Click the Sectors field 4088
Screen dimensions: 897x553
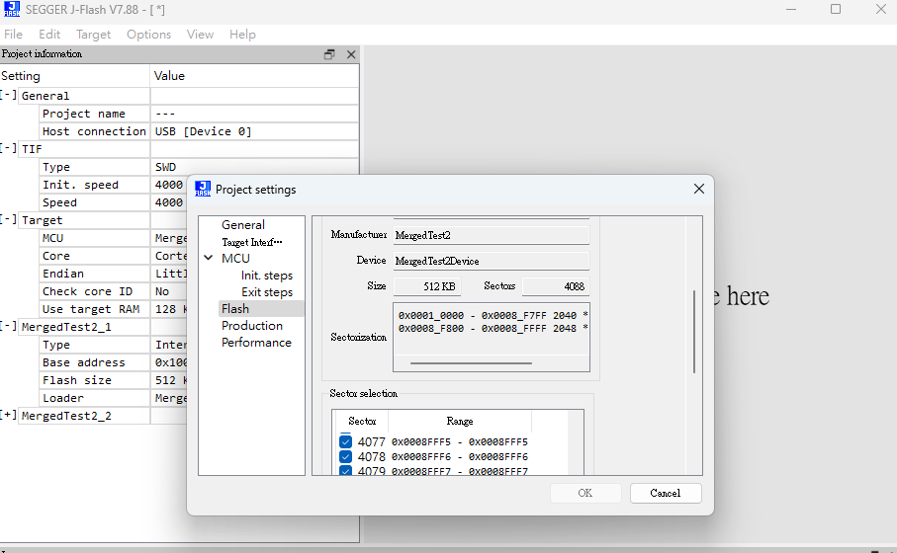coord(556,286)
